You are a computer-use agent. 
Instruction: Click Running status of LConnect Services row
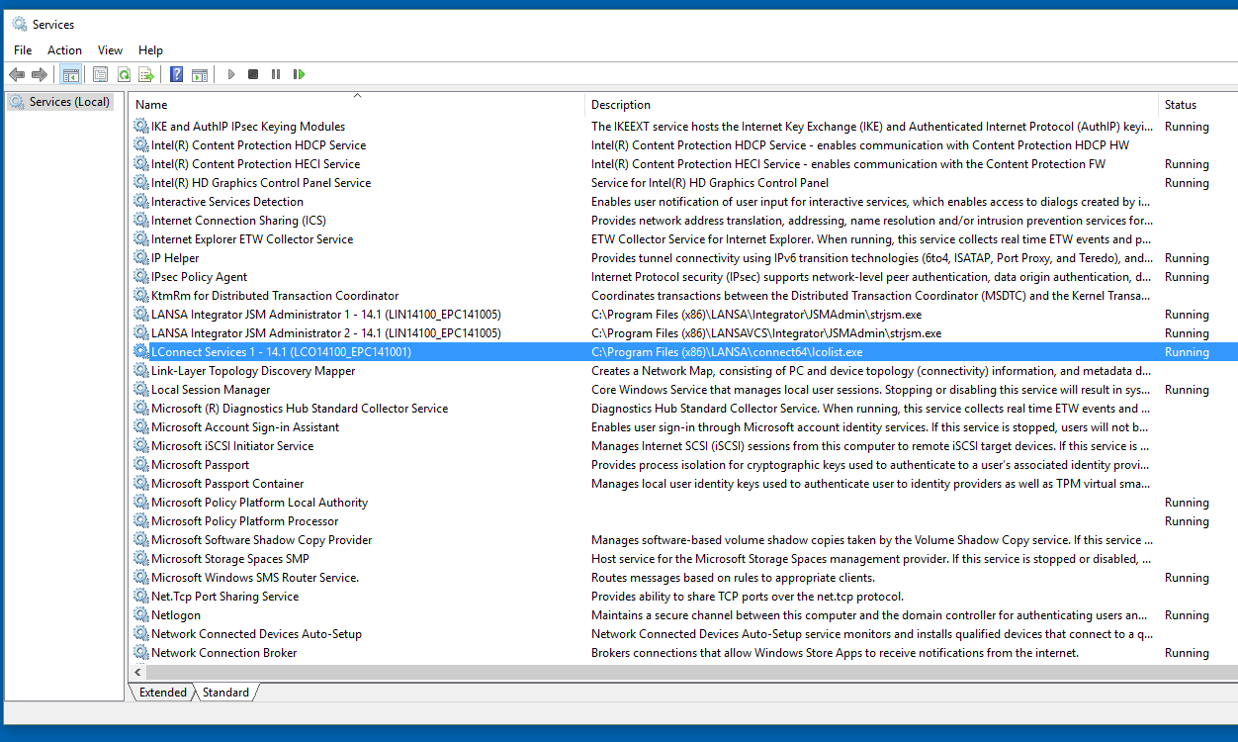click(1187, 352)
